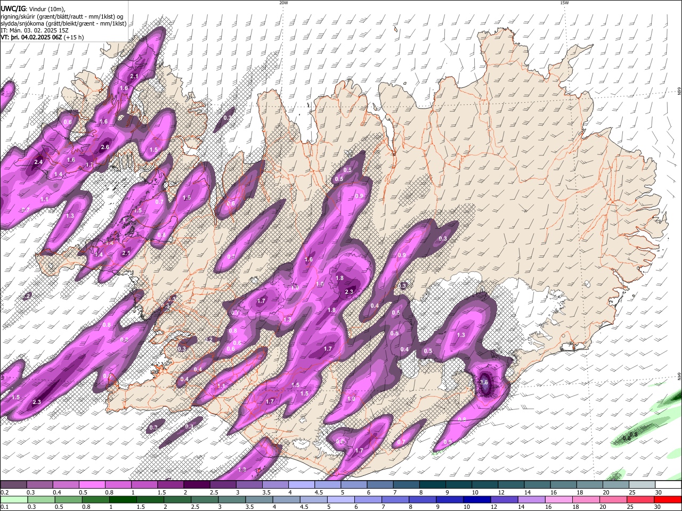Pick the bright pink 0.5 snow legend swatch
682x511 pixels.
coord(92,485)
